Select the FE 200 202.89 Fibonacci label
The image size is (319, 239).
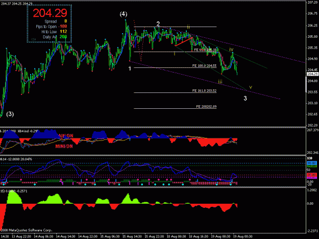(206, 106)
